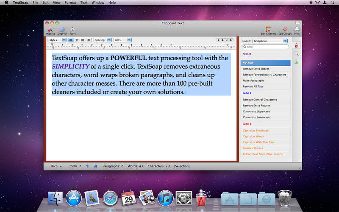This screenshot has height=212, width=339.
Task: Select the soap bottle cleaners sidebar tab
Action: 296,46
